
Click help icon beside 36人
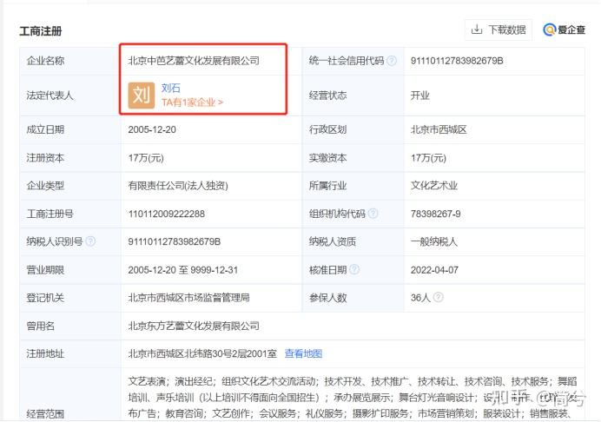tap(438, 297)
